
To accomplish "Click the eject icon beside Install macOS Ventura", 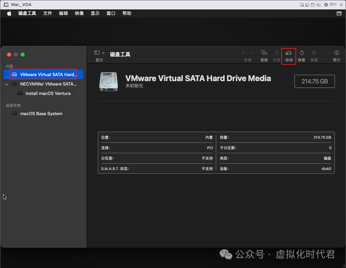I will [78, 93].
